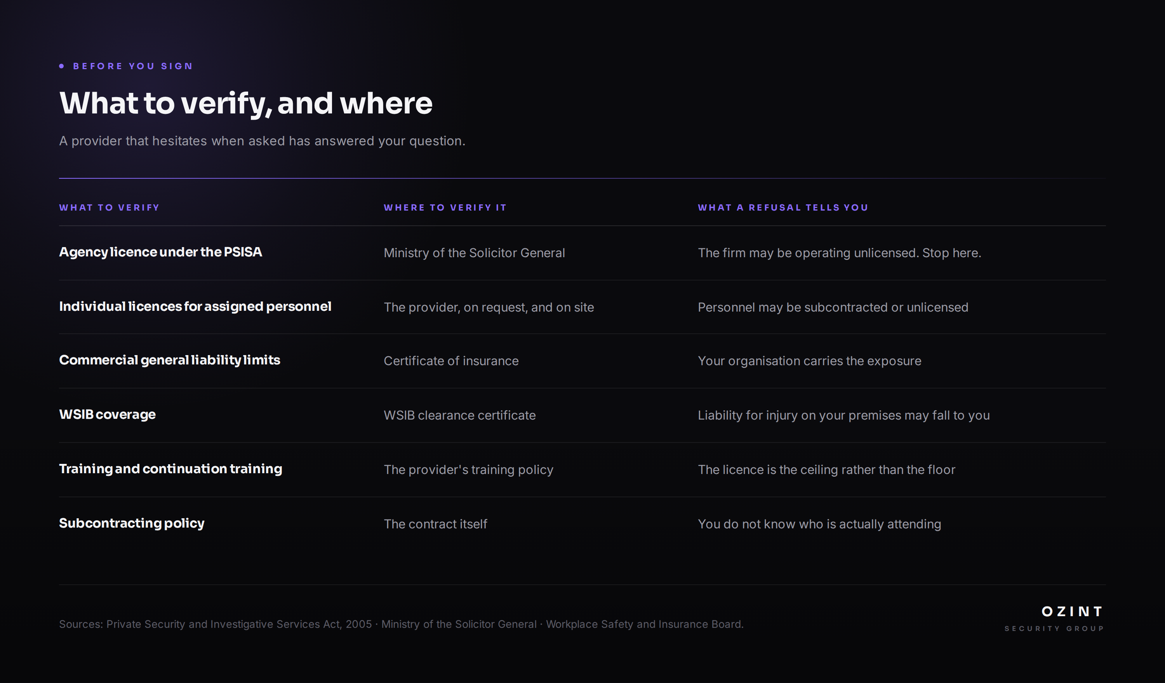
Task: Select the 'WSIB coverage' row title
Action: coord(107,415)
